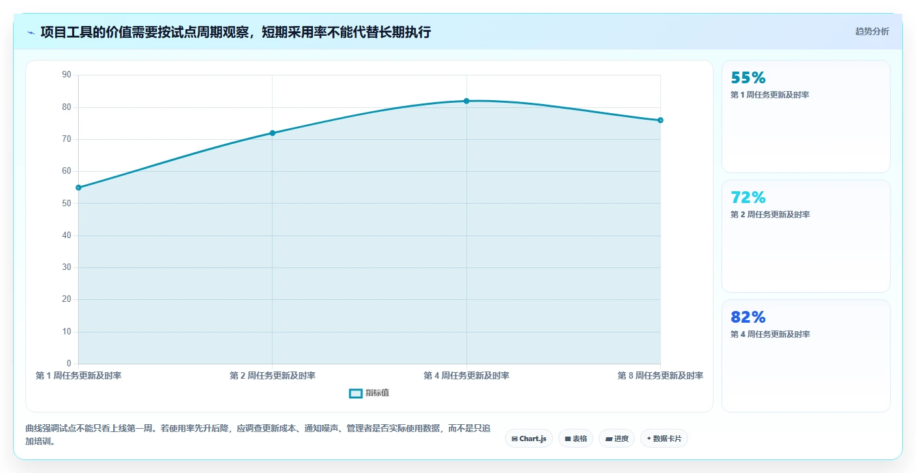Click the week 4 data point at 82
Screen dimensions: 916x473
click(466, 101)
